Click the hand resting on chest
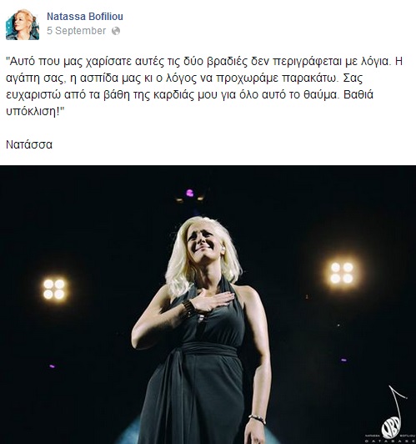Viewport: 416px width, 444px height. click(x=215, y=300)
